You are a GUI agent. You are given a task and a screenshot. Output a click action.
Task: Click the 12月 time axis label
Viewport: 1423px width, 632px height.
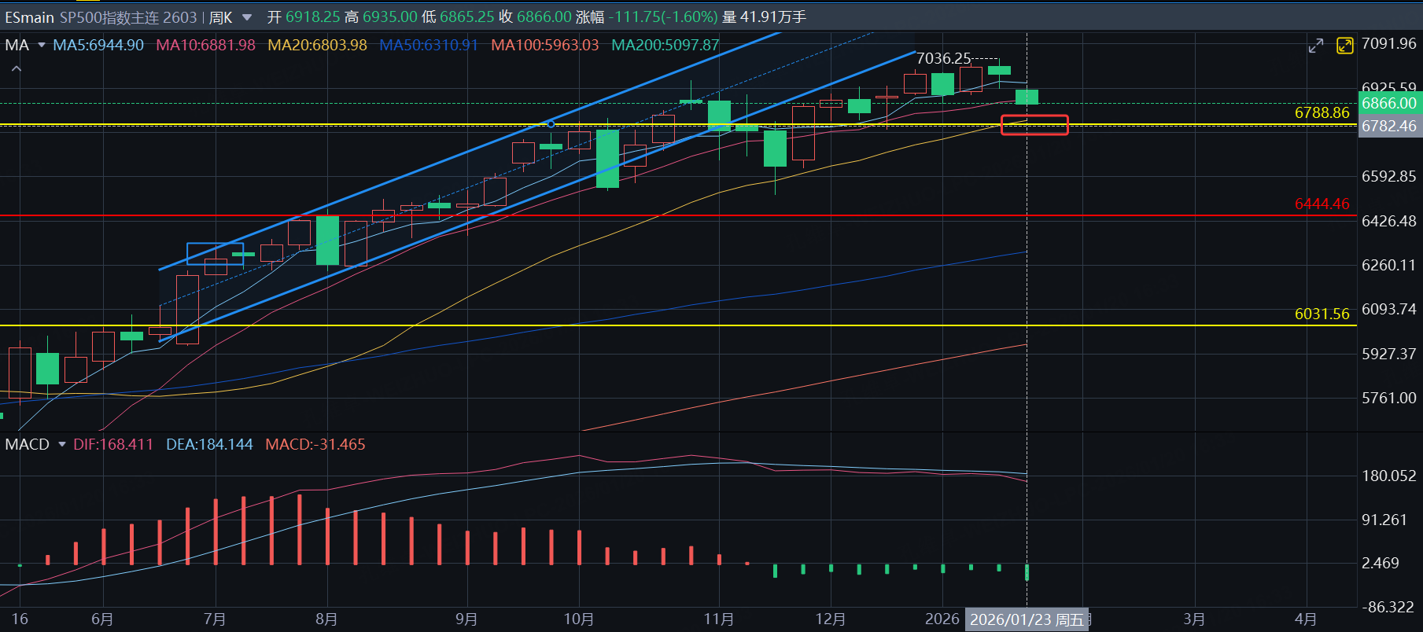pos(831,619)
